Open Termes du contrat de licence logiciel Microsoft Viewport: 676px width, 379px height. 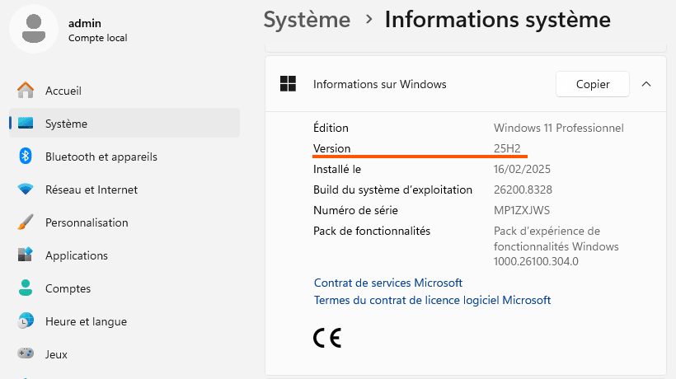[433, 300]
